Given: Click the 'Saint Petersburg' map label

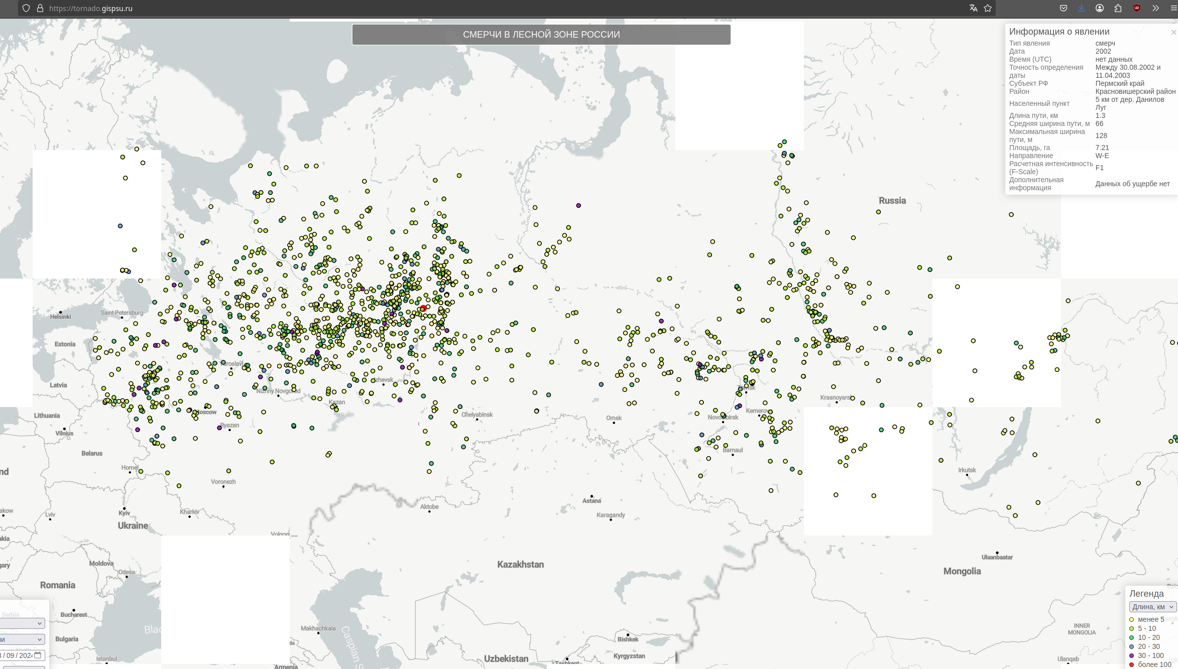Looking at the screenshot, I should point(122,313).
